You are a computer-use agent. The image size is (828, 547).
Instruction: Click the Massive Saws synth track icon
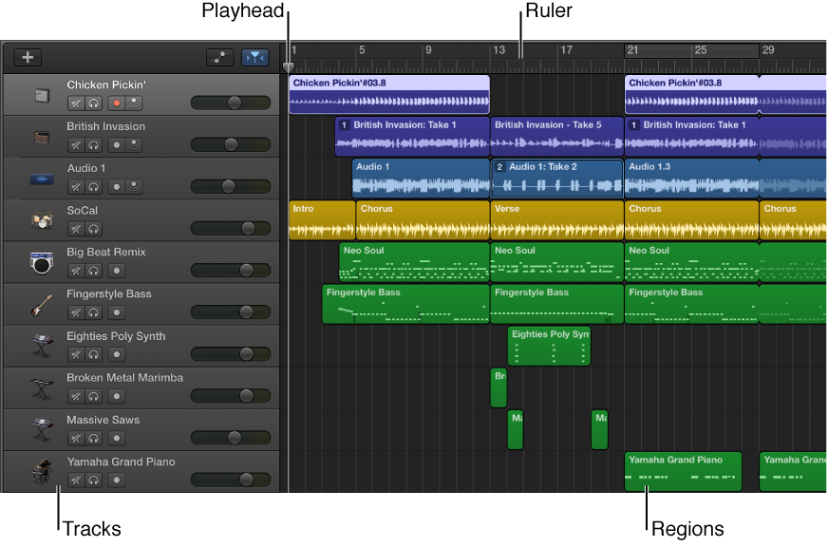[40, 430]
